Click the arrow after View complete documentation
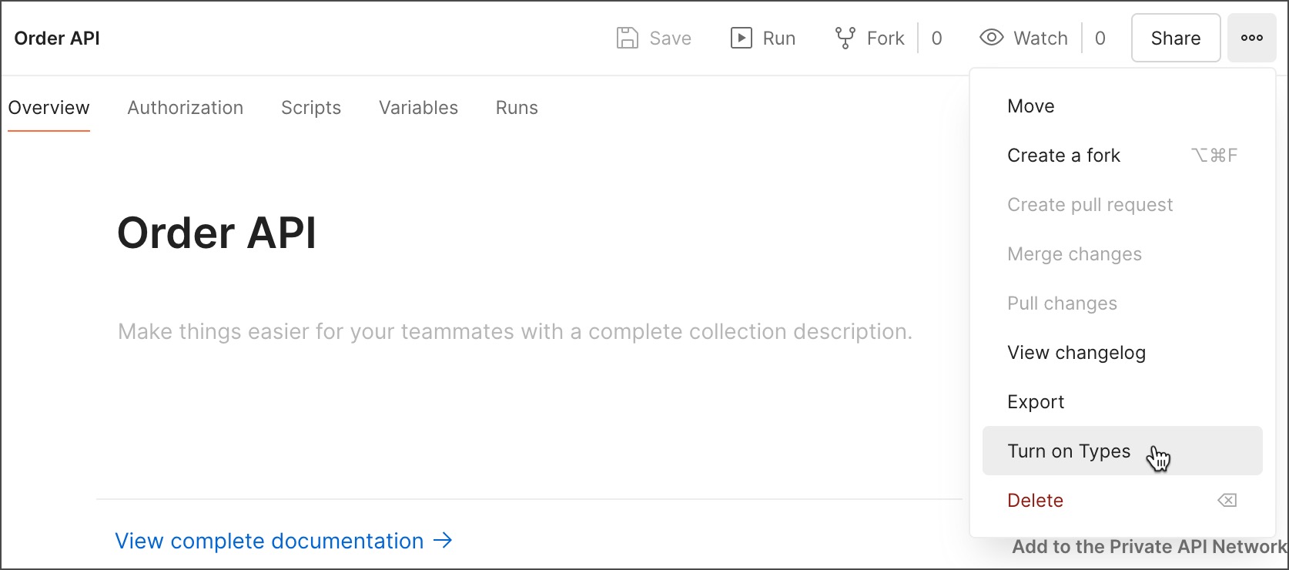 click(443, 541)
